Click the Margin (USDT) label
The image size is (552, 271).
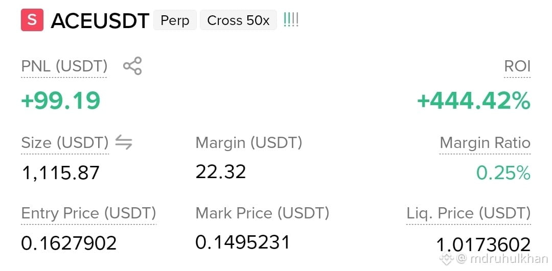pyautogui.click(x=248, y=143)
